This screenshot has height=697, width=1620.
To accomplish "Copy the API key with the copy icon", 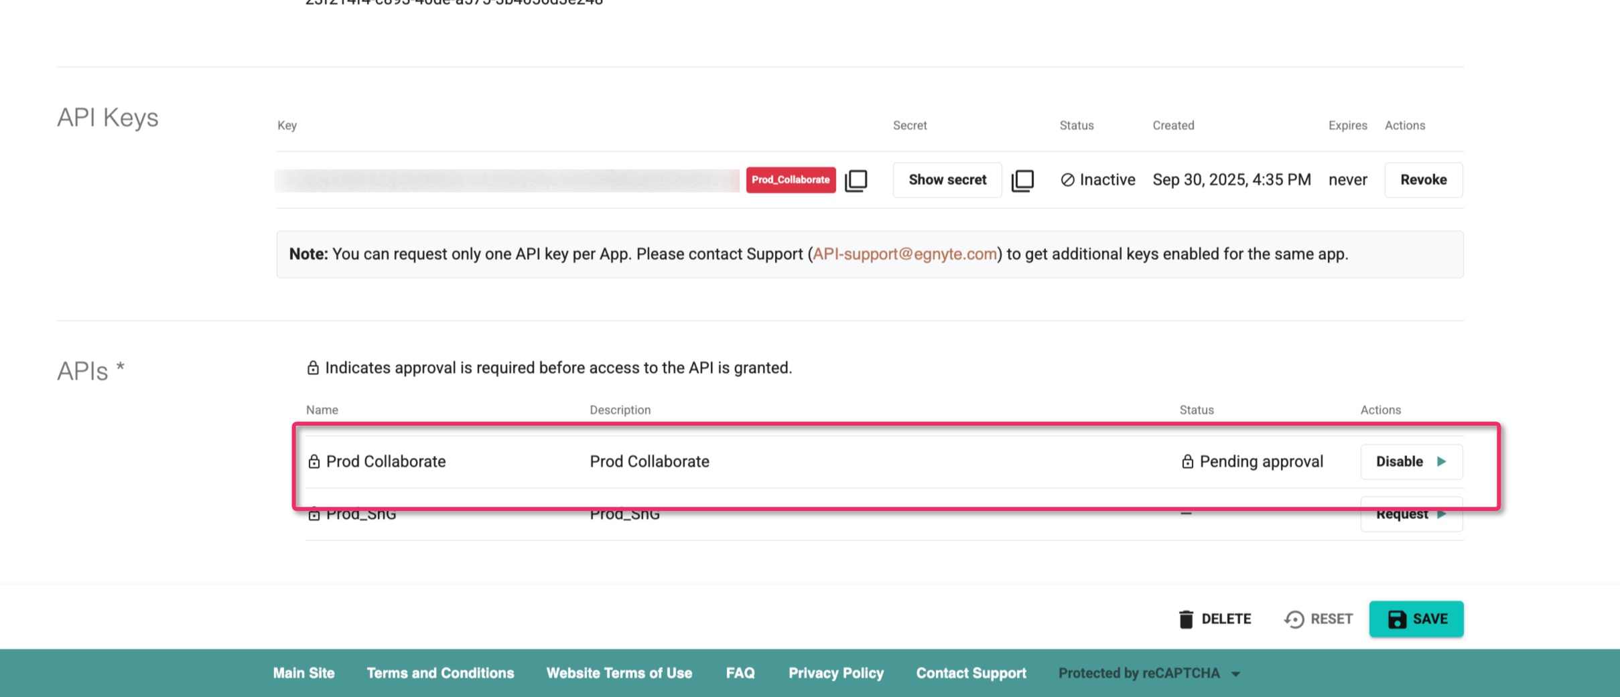I will pos(856,180).
